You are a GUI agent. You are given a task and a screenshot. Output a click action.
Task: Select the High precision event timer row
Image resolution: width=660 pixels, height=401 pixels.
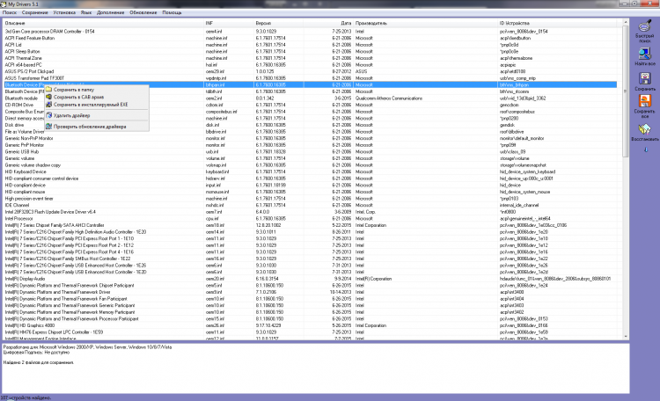311,199
